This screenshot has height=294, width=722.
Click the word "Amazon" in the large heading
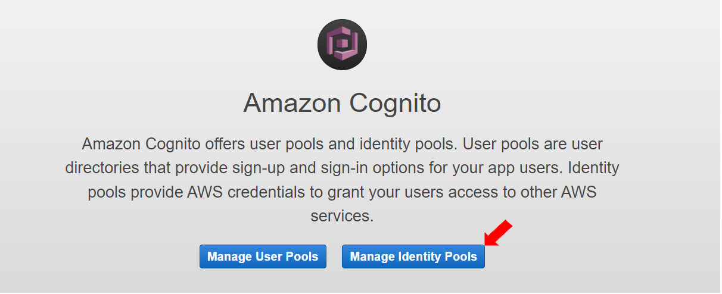coord(291,103)
